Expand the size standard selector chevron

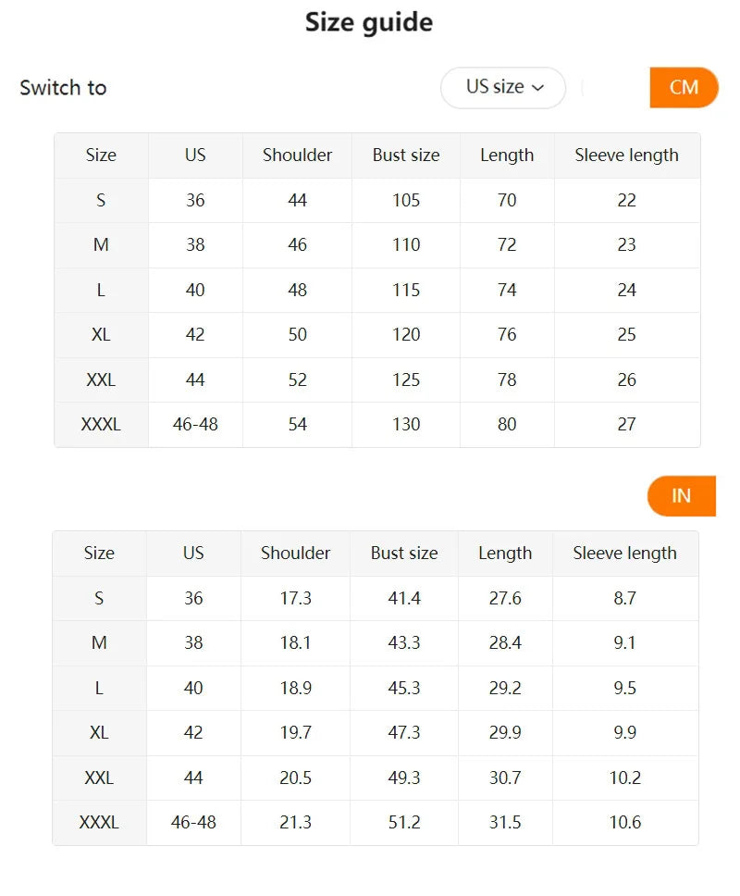543,88
